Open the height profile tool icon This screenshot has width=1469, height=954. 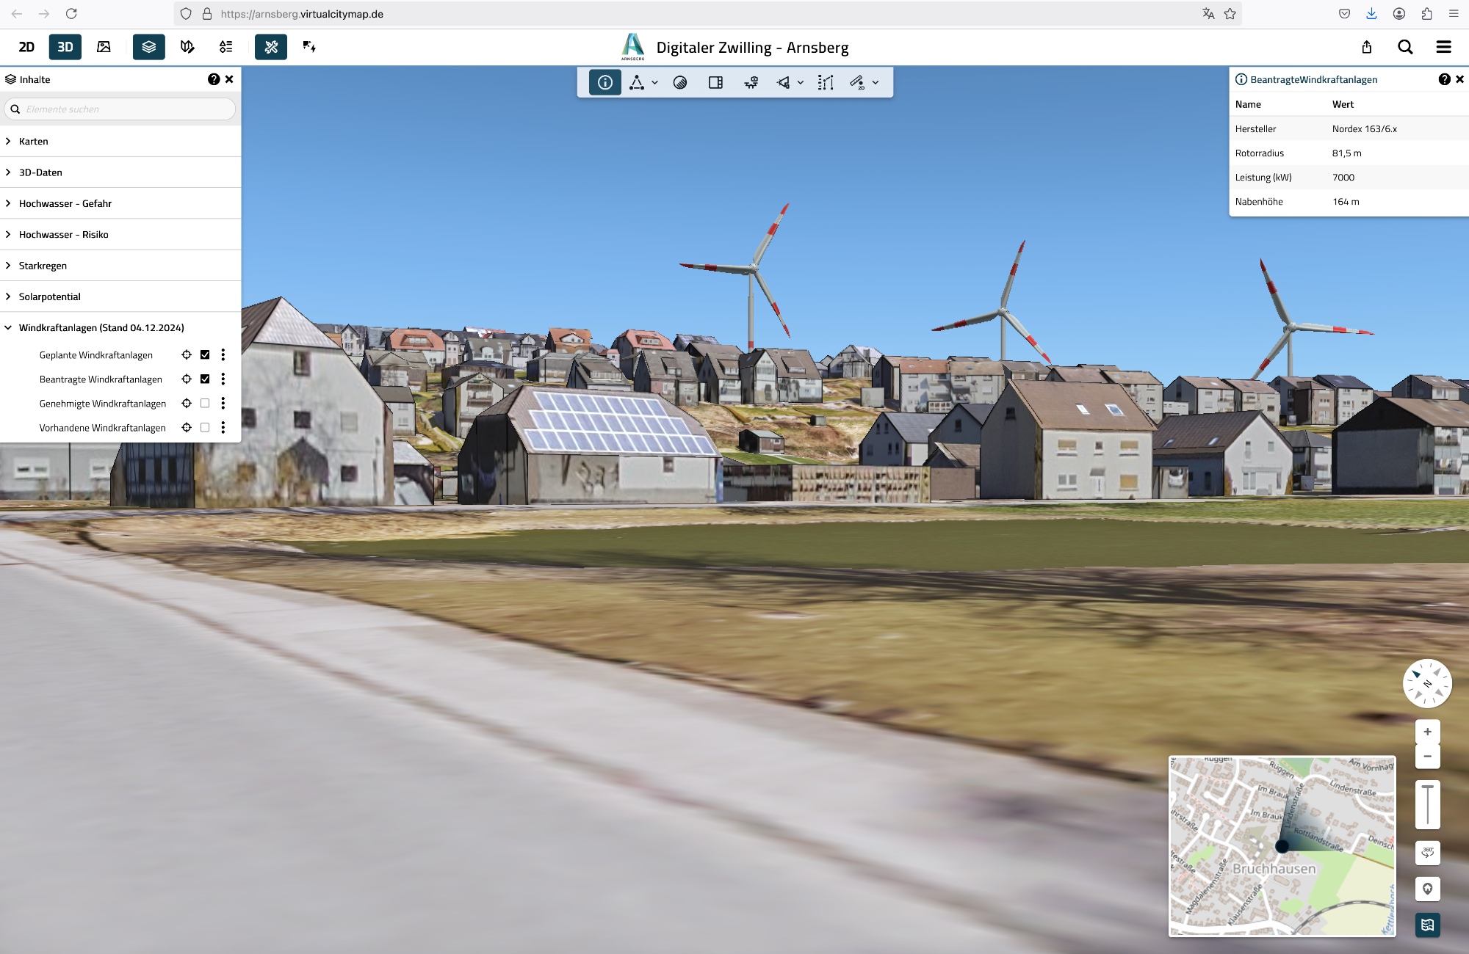pyautogui.click(x=826, y=83)
